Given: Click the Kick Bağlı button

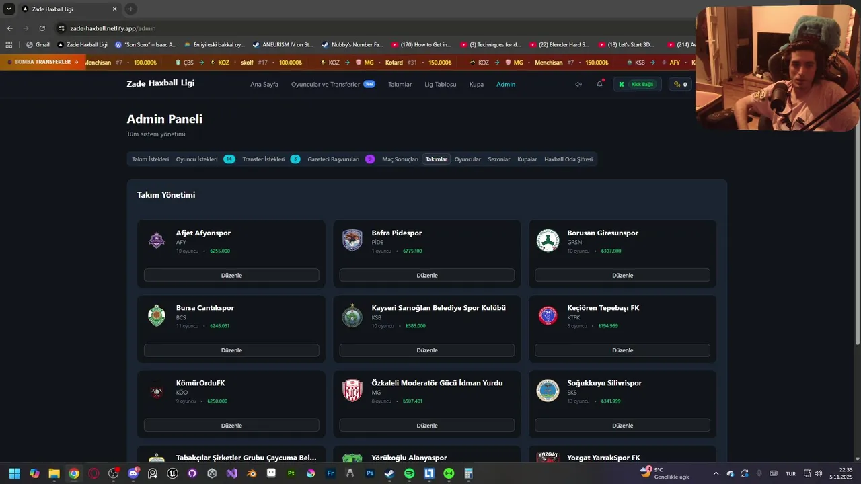Looking at the screenshot, I should coord(637,85).
